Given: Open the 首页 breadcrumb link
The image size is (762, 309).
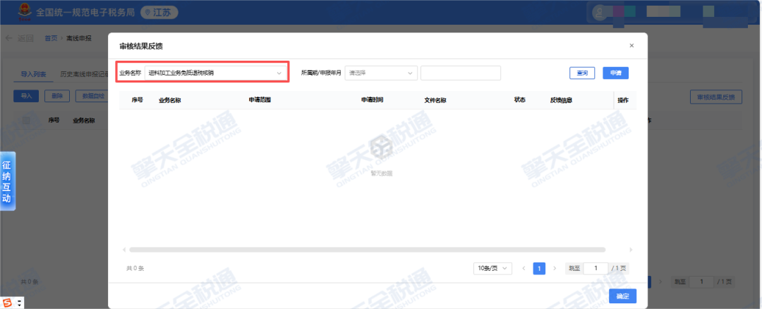Looking at the screenshot, I should [x=51, y=38].
